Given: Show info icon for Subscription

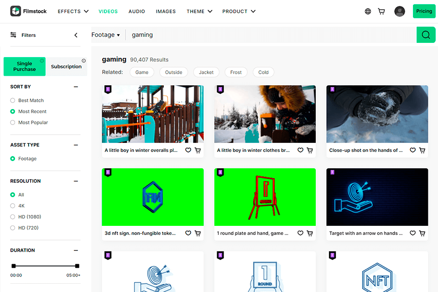Looking at the screenshot, I should coord(83,61).
